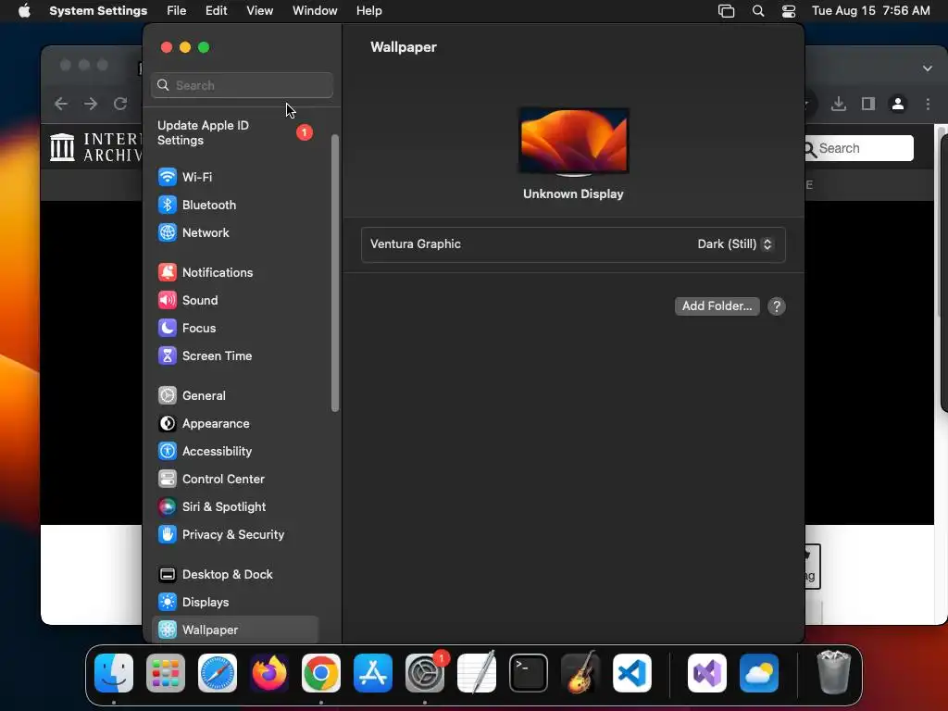Open the File menu
This screenshot has height=711, width=948.
[x=177, y=11]
